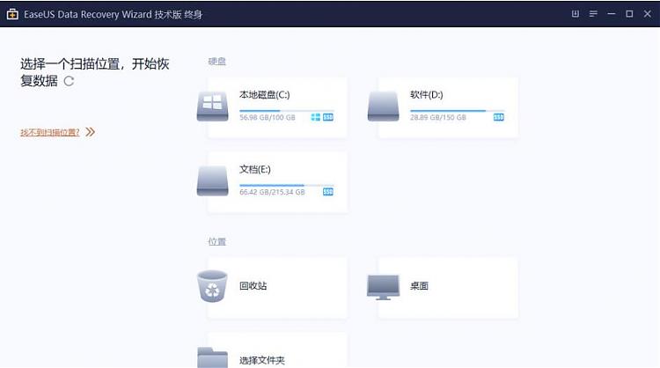The height and width of the screenshot is (368, 660).
Task: Click the SSD badge on D: drive
Action: pos(499,117)
